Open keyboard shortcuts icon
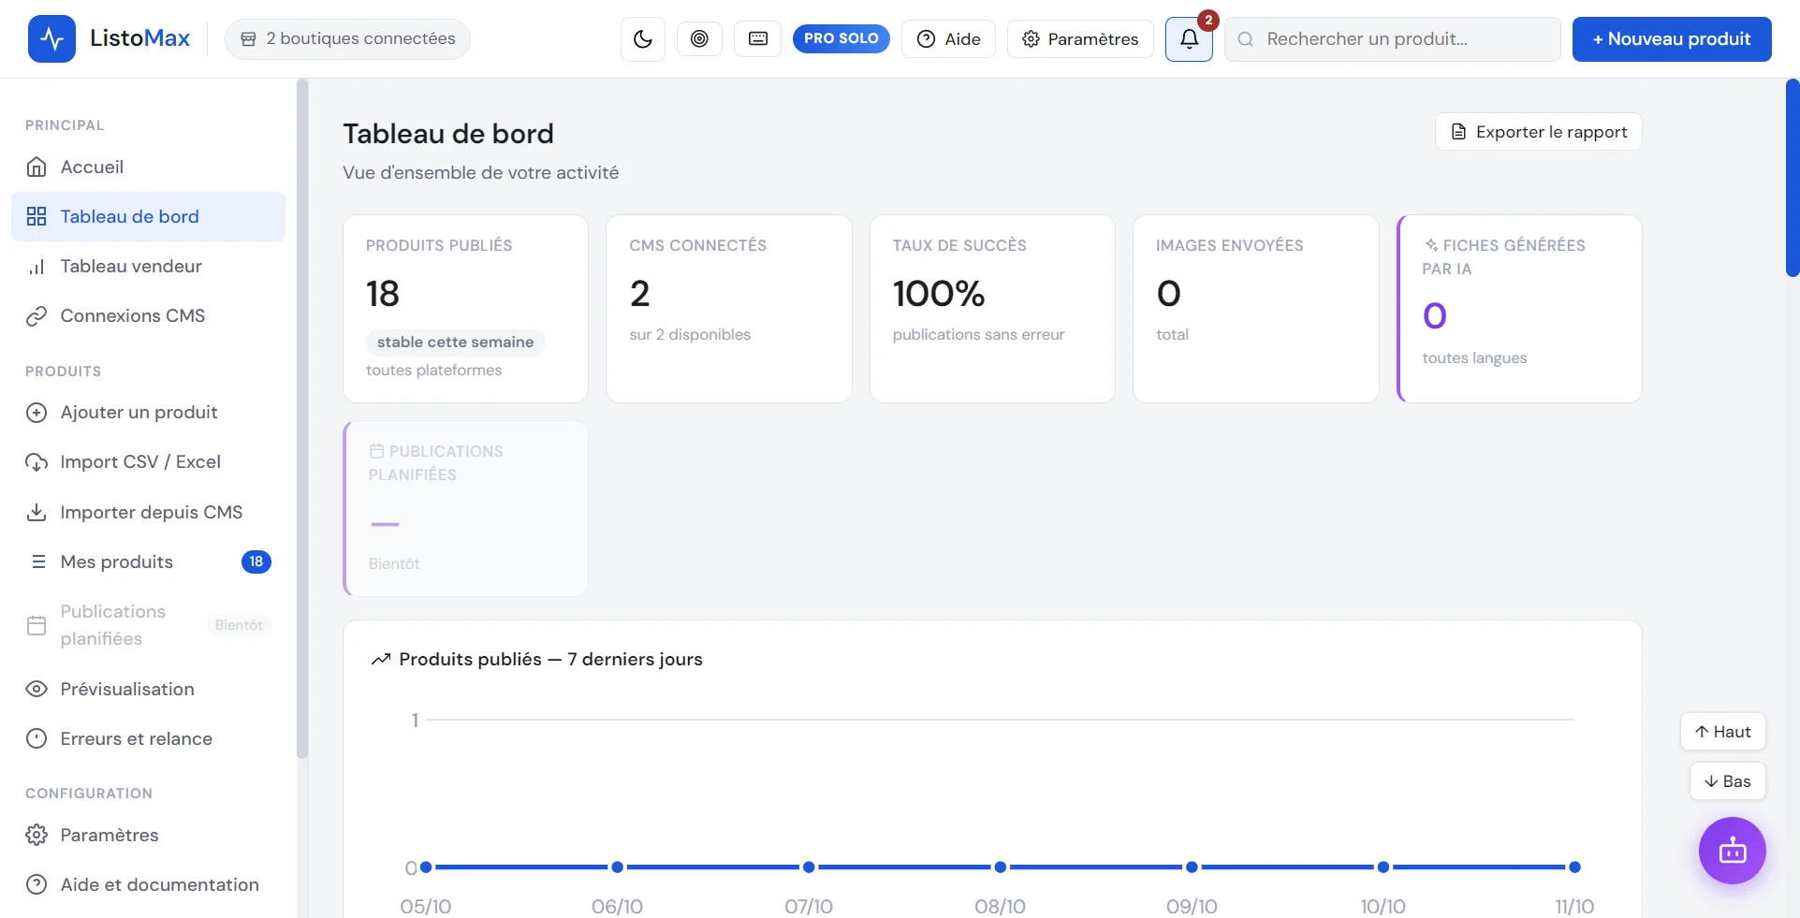Image resolution: width=1800 pixels, height=918 pixels. click(x=758, y=38)
